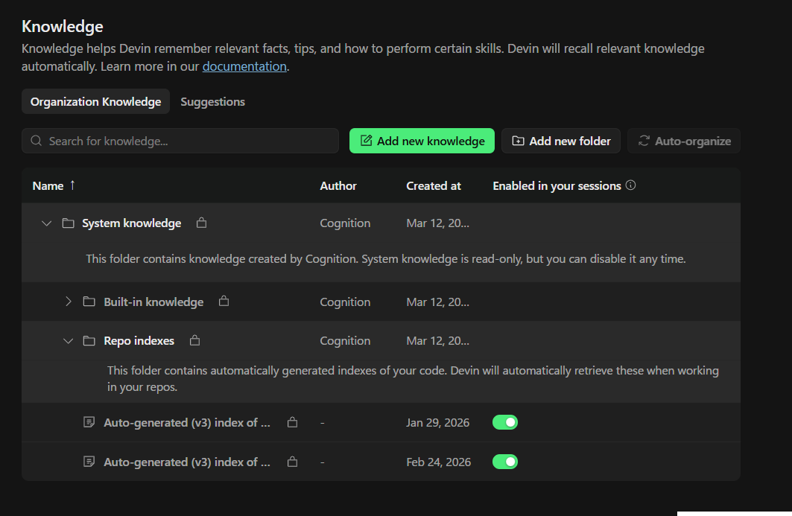Click the lock icon beside System knowledge

click(201, 223)
